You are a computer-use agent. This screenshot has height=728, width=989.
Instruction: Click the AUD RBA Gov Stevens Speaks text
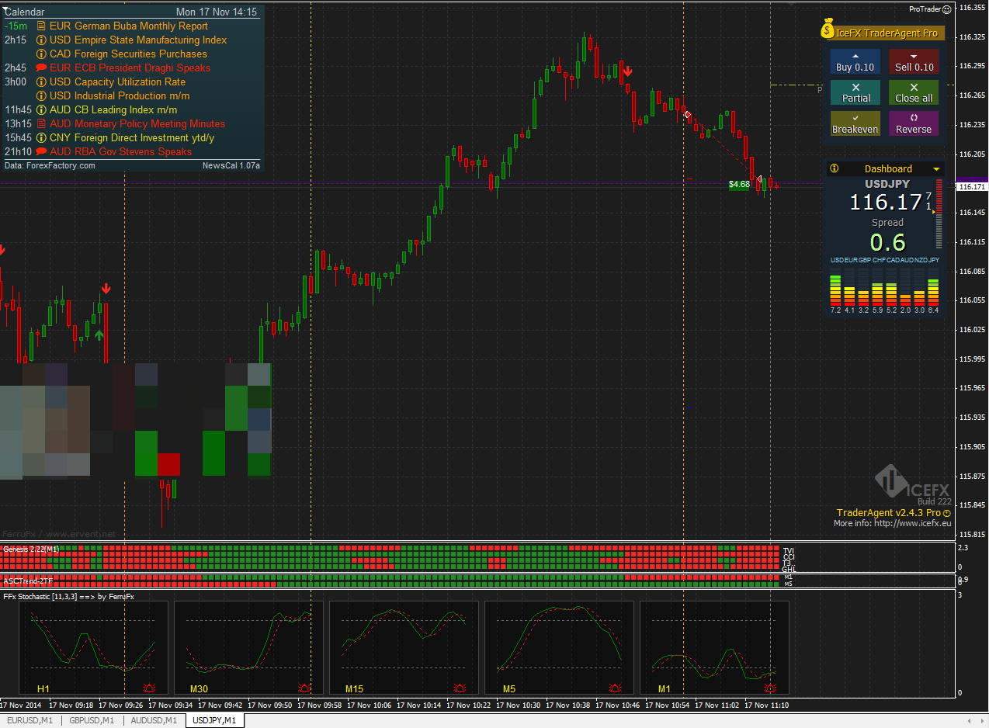pos(120,151)
